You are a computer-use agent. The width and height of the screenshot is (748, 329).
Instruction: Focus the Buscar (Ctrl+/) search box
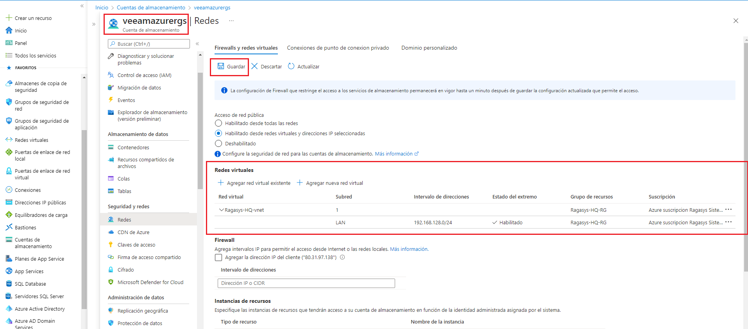point(149,44)
